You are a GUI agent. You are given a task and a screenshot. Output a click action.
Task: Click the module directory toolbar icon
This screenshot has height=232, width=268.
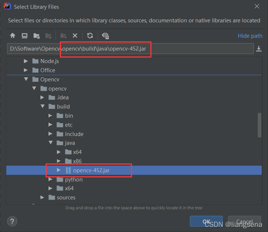(49, 36)
